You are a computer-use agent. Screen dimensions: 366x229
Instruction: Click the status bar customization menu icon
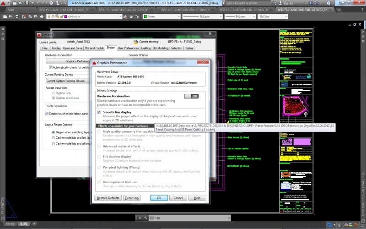point(362,225)
